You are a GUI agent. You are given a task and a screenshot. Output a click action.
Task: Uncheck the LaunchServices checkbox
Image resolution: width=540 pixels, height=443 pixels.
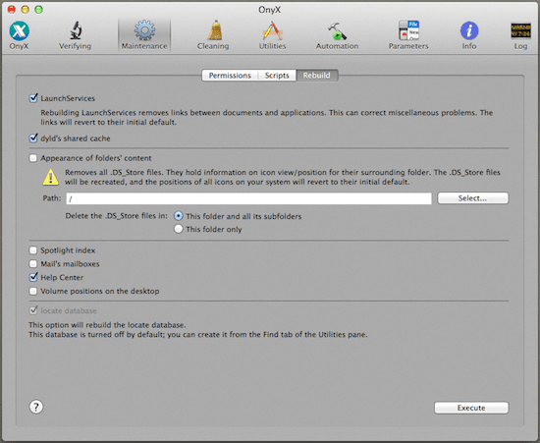33,98
